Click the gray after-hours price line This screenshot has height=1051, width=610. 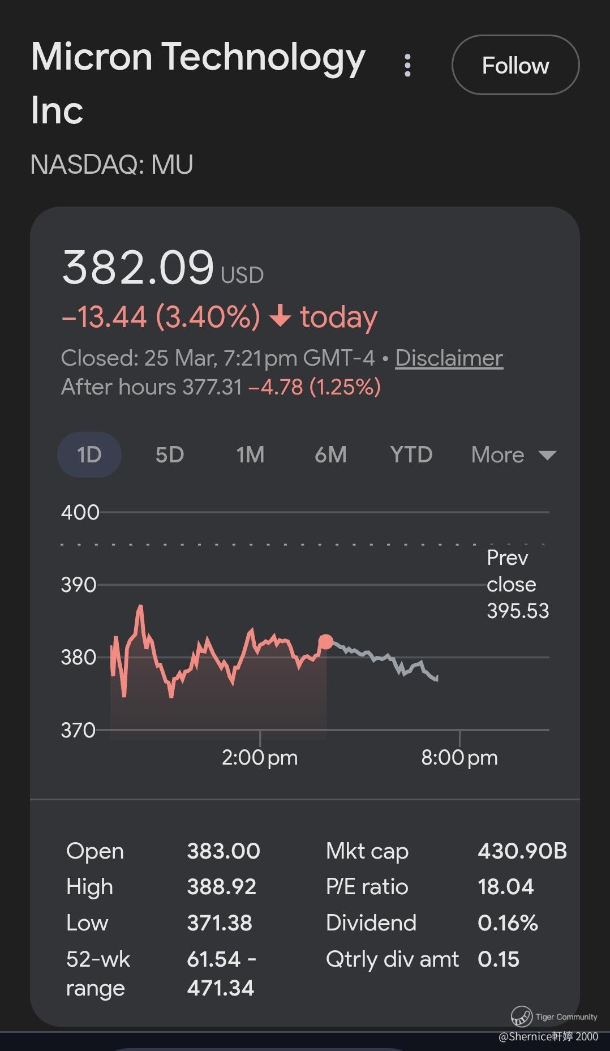click(385, 658)
